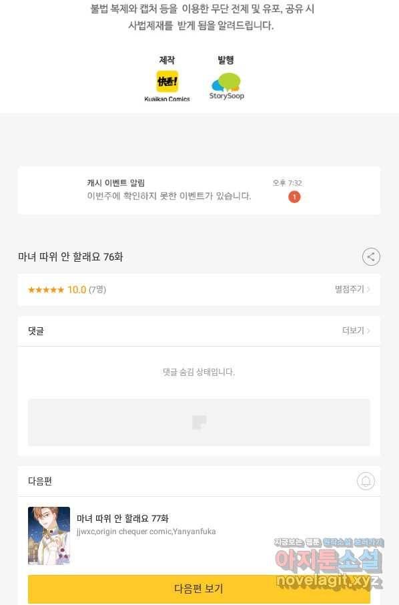
Task: Expand comments with 더보기
Action: tap(356, 331)
